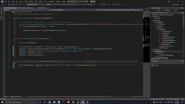Click the Redo arrow in the toolbar
This screenshot has height=104, width=185.
coord(23,4)
